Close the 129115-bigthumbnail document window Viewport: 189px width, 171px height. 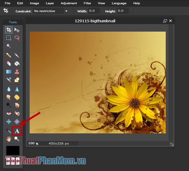pyautogui.click(x=171, y=21)
